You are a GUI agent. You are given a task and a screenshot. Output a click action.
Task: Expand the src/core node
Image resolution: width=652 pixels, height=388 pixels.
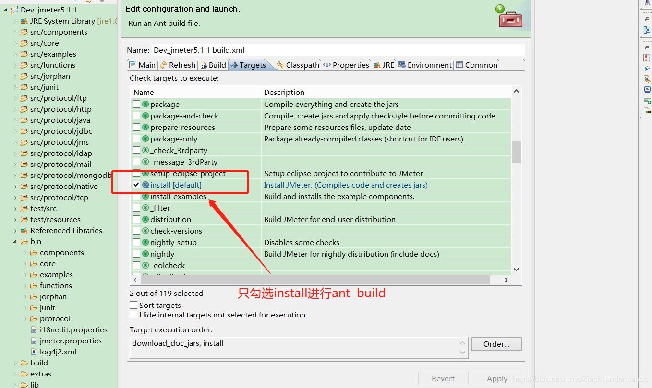tap(15, 43)
